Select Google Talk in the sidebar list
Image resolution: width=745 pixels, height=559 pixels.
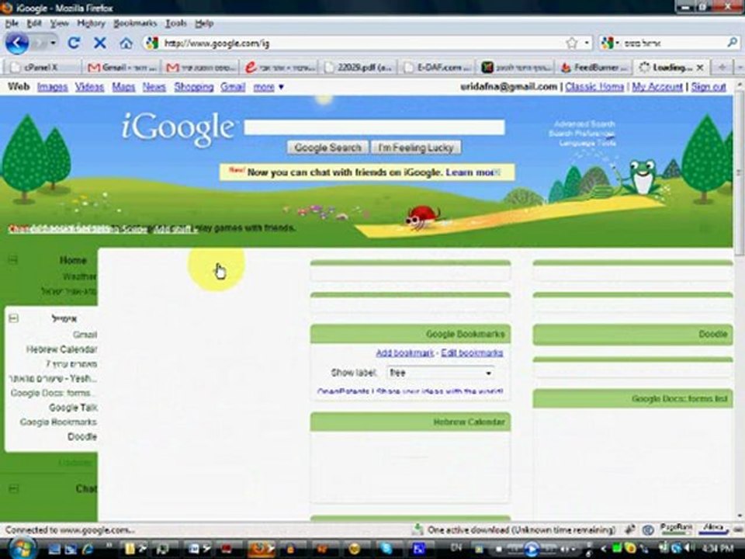point(73,408)
